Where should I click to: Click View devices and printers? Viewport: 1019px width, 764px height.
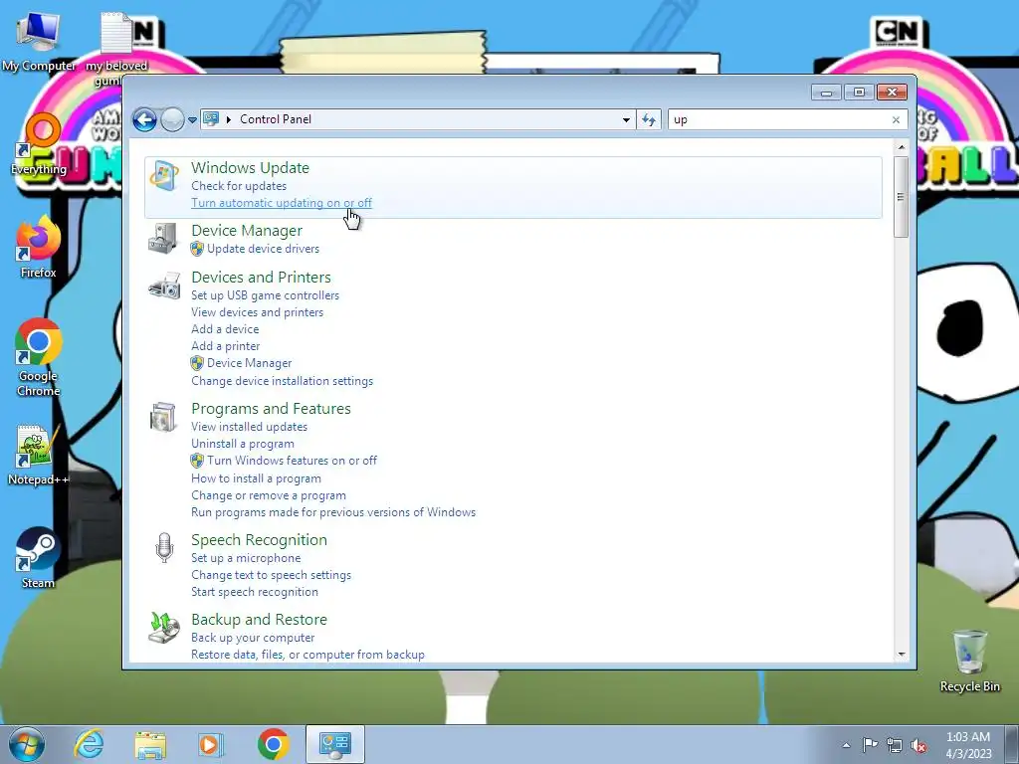(257, 312)
